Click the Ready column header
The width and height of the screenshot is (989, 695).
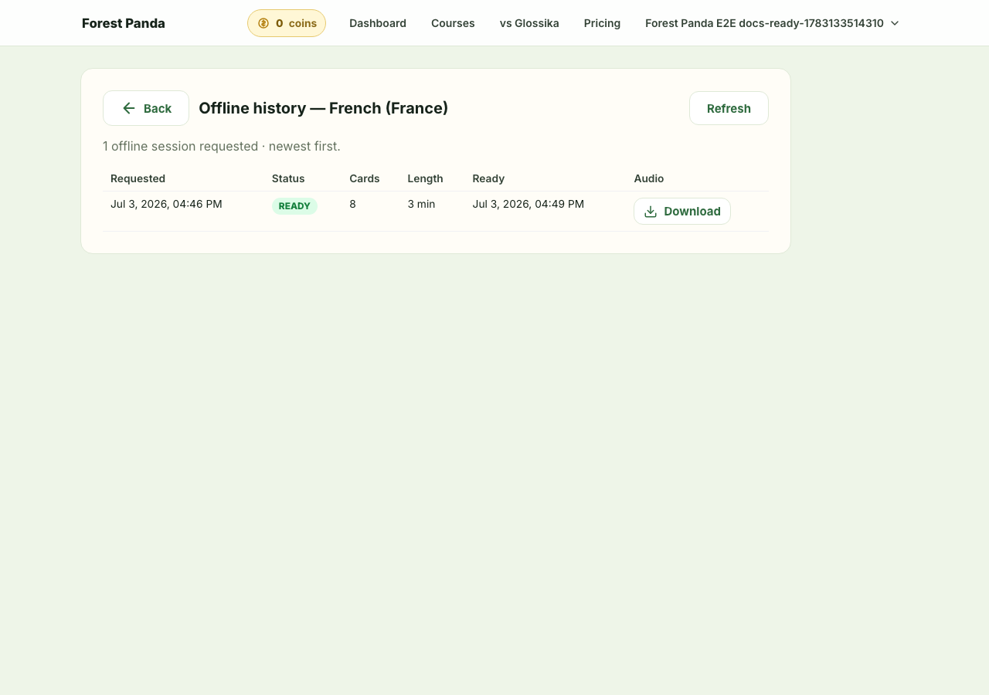point(488,178)
